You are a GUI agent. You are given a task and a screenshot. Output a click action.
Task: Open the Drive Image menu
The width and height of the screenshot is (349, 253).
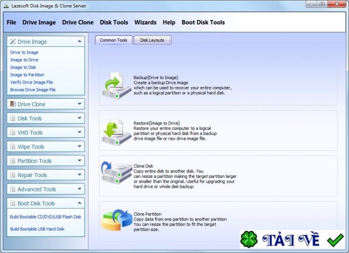[39, 22]
